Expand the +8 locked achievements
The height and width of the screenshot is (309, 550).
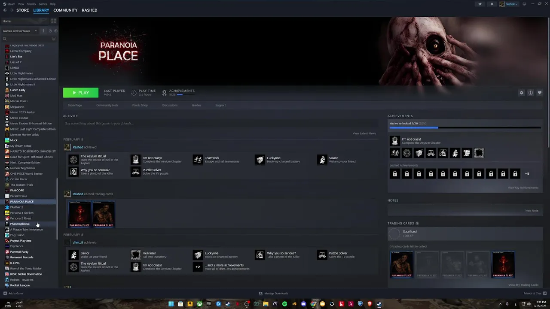point(527,174)
